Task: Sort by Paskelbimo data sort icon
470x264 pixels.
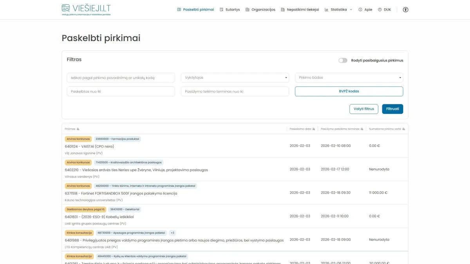Action: pos(314,129)
